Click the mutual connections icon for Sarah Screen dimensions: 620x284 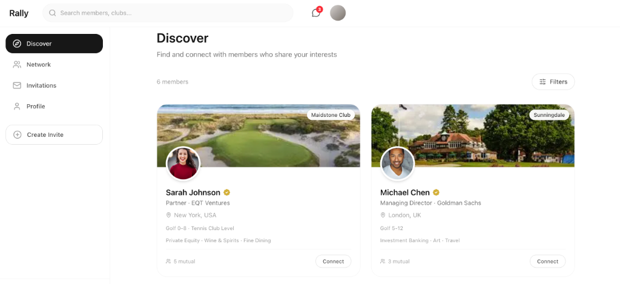[x=168, y=262]
